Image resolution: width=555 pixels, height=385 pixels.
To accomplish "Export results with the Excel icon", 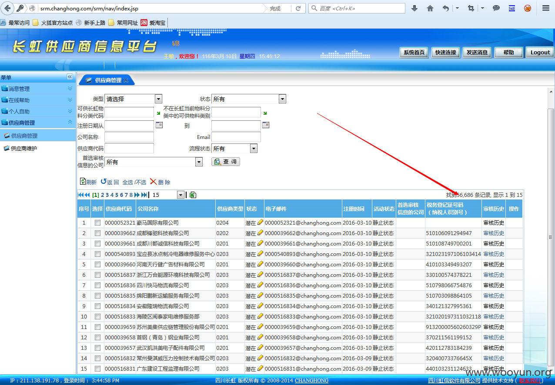I will [x=193, y=195].
